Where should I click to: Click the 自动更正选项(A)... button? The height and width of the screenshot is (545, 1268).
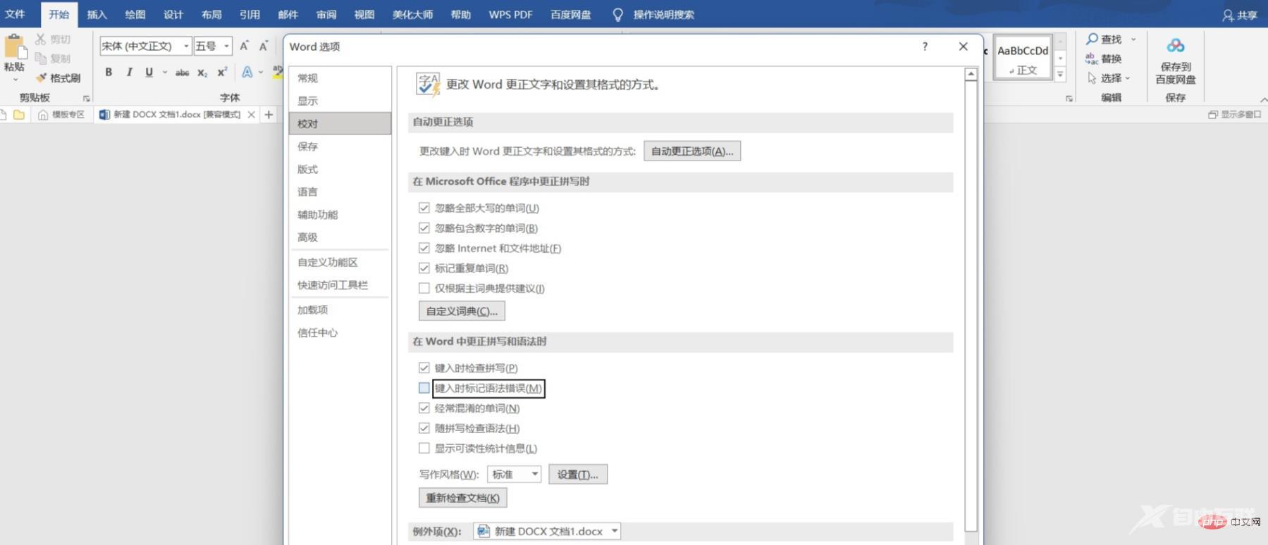(691, 151)
